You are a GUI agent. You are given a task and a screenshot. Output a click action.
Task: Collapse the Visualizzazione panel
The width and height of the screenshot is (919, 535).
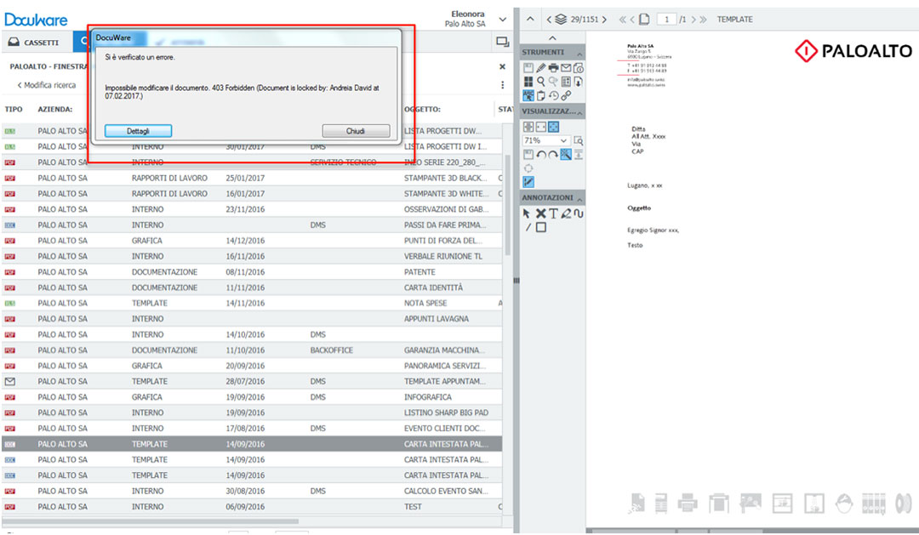pyautogui.click(x=579, y=111)
